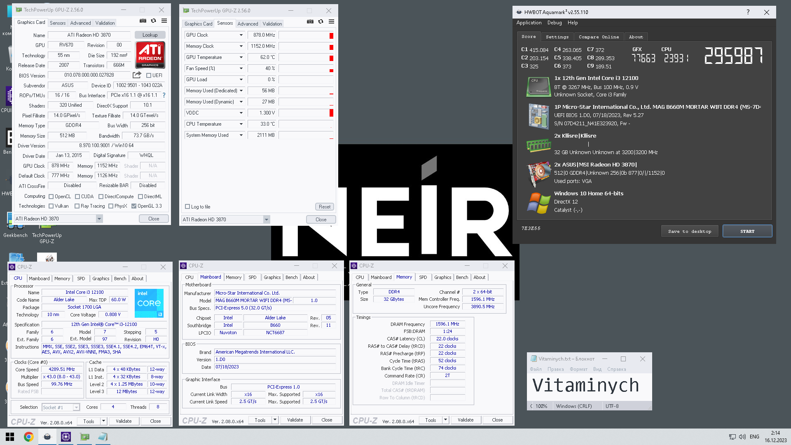Image resolution: width=791 pixels, height=445 pixels.
Task: Click the CPU chip icon in Aquamark
Action: tap(538, 87)
